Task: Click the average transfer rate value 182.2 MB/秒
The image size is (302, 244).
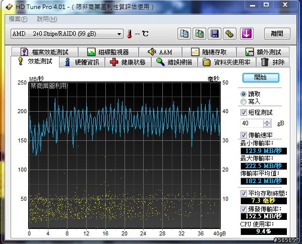Action: click(x=264, y=181)
